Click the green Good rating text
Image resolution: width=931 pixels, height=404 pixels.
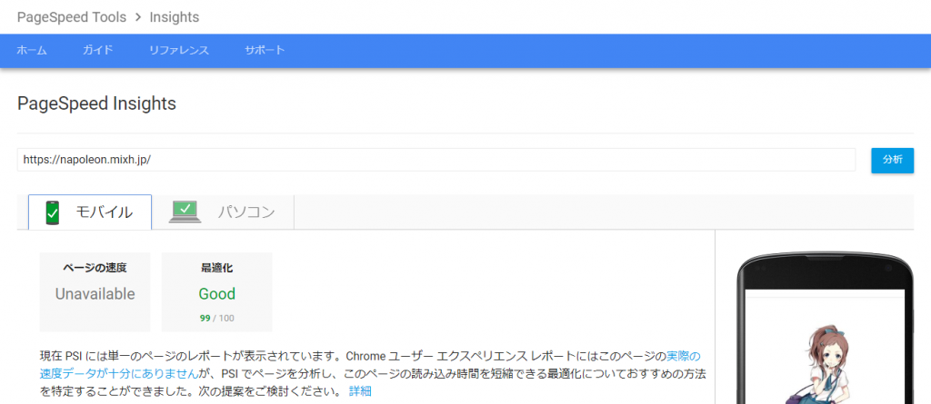216,293
